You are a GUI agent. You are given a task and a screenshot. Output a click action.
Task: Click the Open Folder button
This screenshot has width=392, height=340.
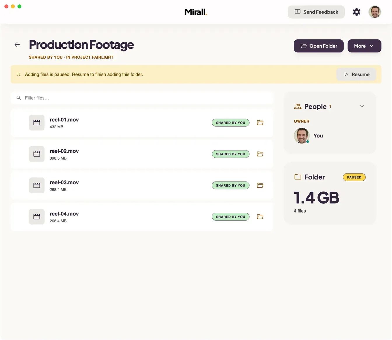[x=318, y=46]
